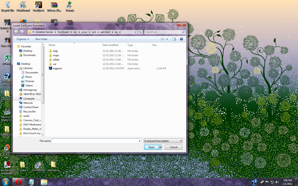Viewport: 298px width, 186px height.
Task: Jump to sod in the address breadcrumb
Action: [94, 32]
